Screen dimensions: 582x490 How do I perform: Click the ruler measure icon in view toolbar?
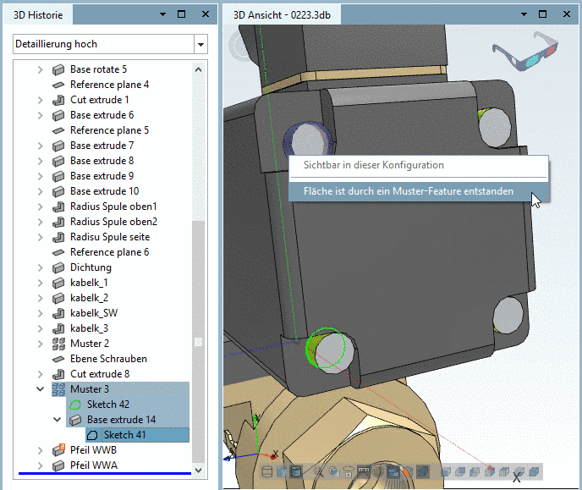click(x=364, y=471)
